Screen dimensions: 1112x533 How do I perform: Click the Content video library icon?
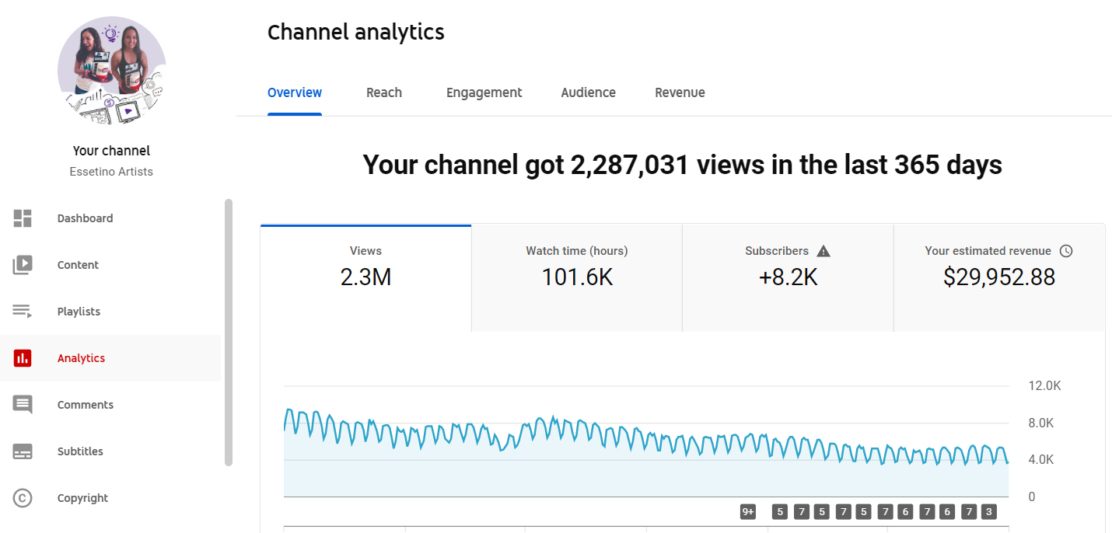coord(23,265)
